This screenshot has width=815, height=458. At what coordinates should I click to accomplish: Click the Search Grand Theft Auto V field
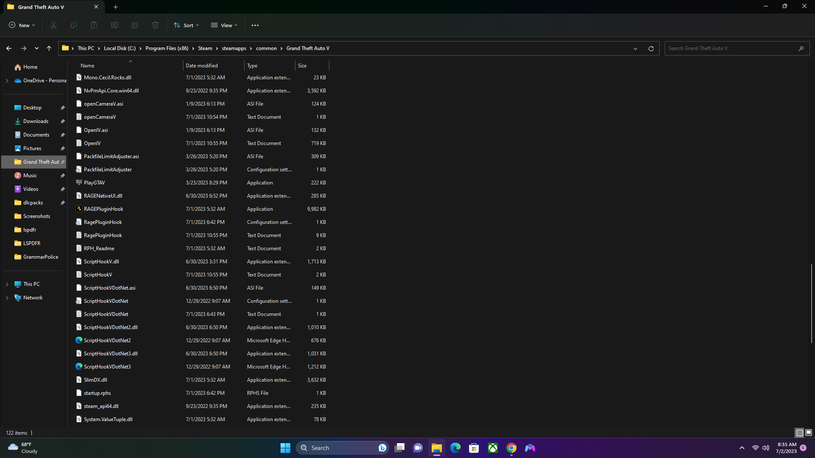[730, 48]
